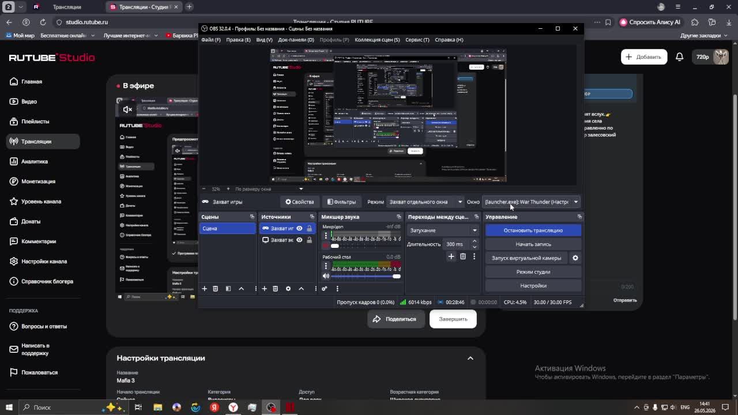
Task: Open transition properties three-dot menu
Action: click(x=474, y=256)
